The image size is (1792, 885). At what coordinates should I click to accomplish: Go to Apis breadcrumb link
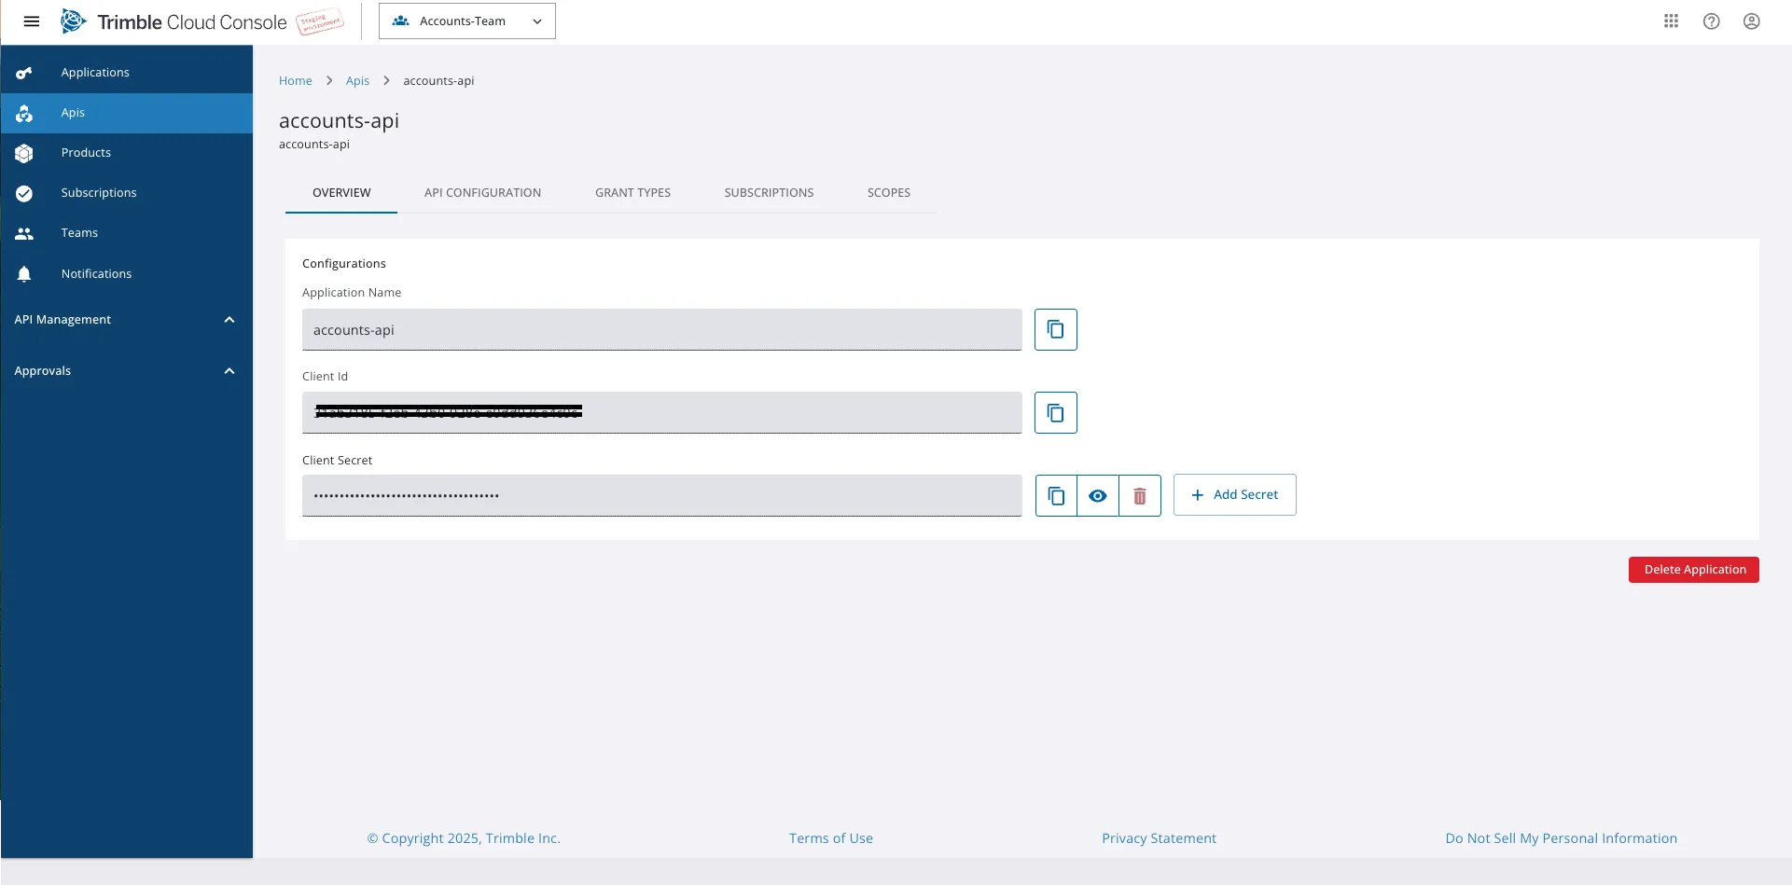(357, 81)
